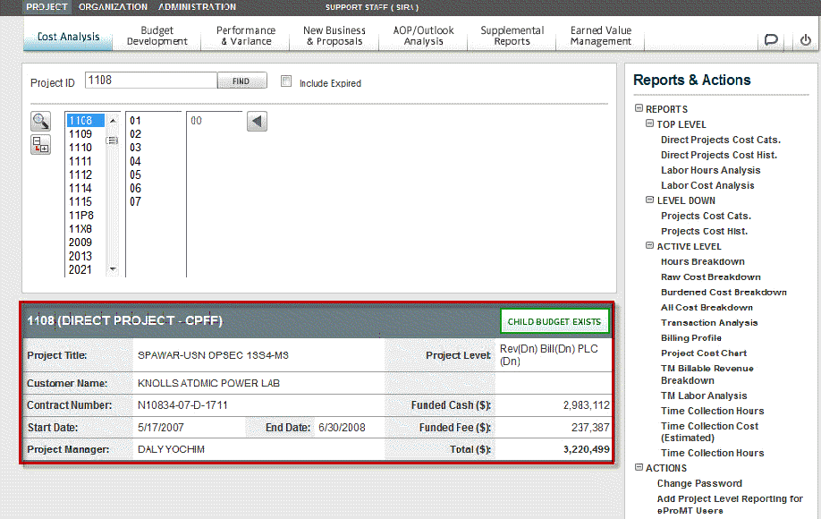Click the project list scroll-down arrow
Image resolution: width=821 pixels, height=519 pixels.
coord(113,268)
